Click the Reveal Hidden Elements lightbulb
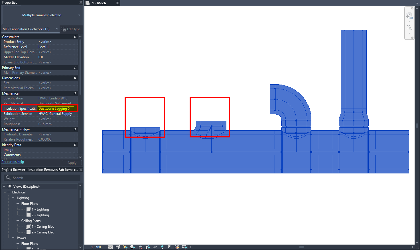 point(162,247)
